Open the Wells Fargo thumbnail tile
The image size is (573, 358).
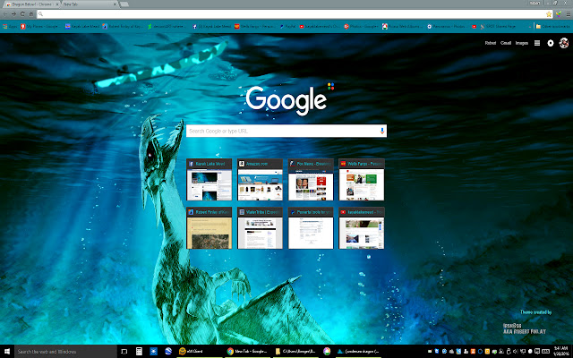pos(362,180)
